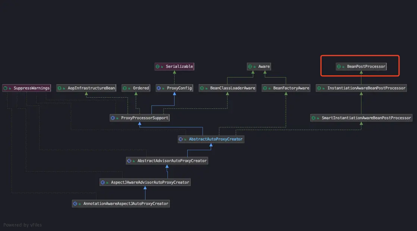This screenshot has height=231, width=417.
Task: Select the AopInfrastructureBean interface node
Action: pos(86,88)
